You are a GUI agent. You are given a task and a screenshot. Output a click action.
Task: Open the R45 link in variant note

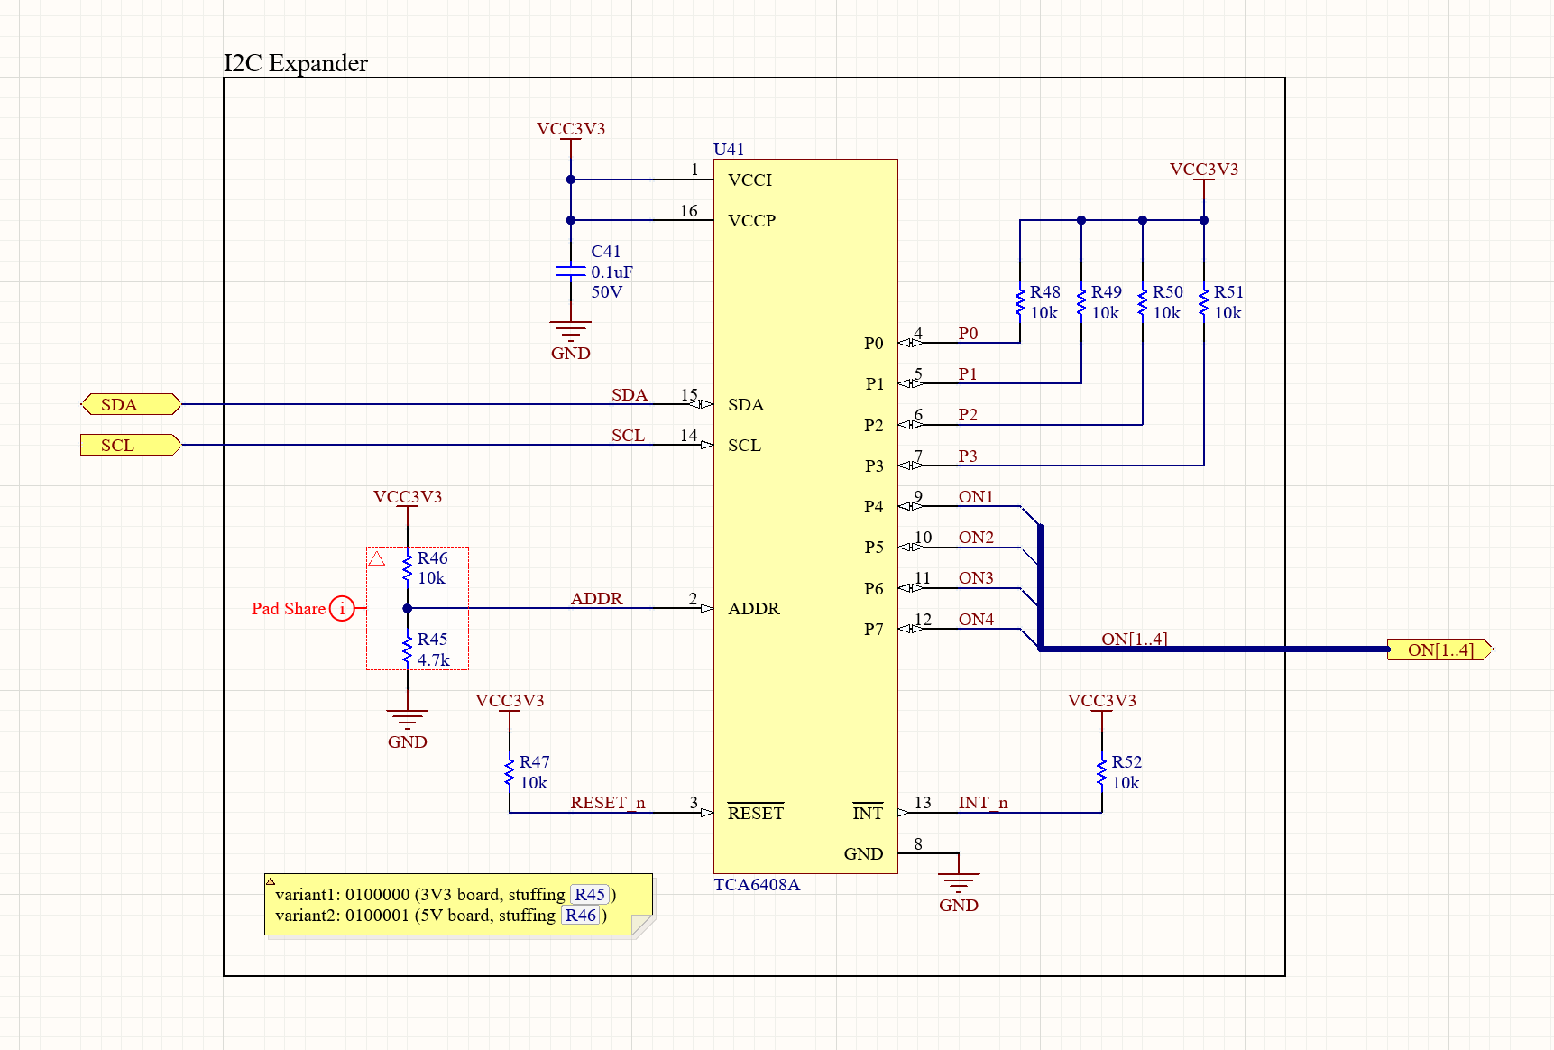click(x=590, y=895)
